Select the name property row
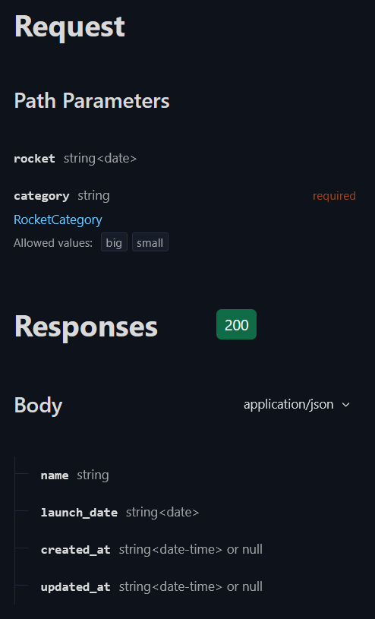Viewport: 375px width, 619px height. pos(185,475)
